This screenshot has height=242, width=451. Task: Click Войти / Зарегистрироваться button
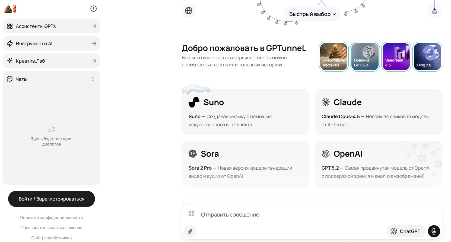[52, 199]
